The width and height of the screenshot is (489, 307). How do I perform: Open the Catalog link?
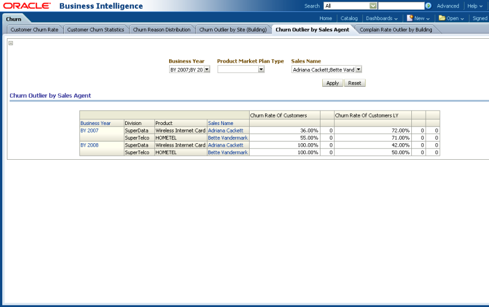[349, 18]
